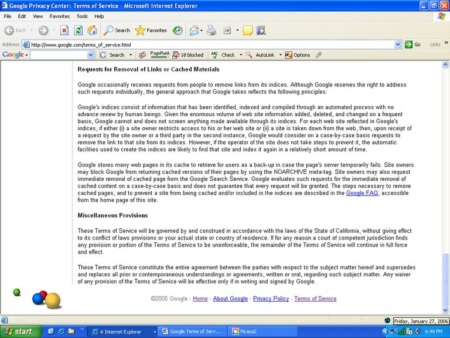This screenshot has height=338, width=450.
Task: Click the spell Check button
Action: (223, 55)
